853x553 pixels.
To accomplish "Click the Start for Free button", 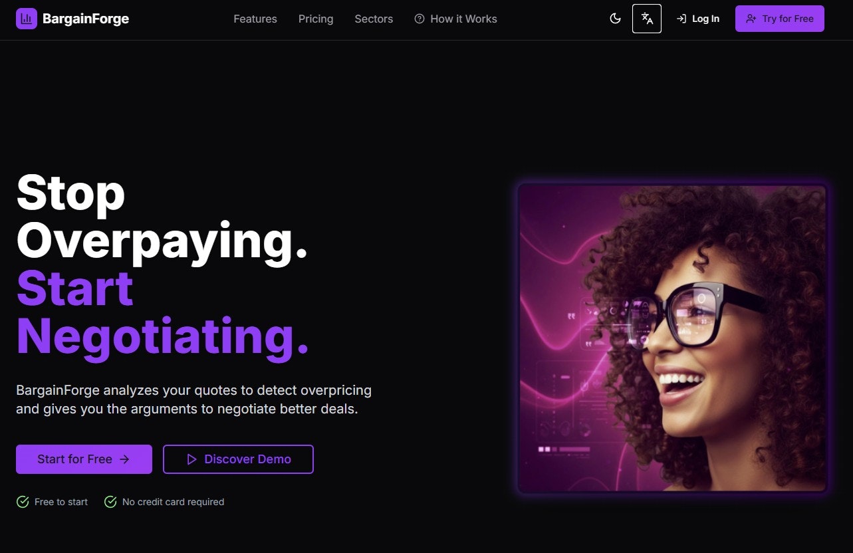I will [84, 459].
